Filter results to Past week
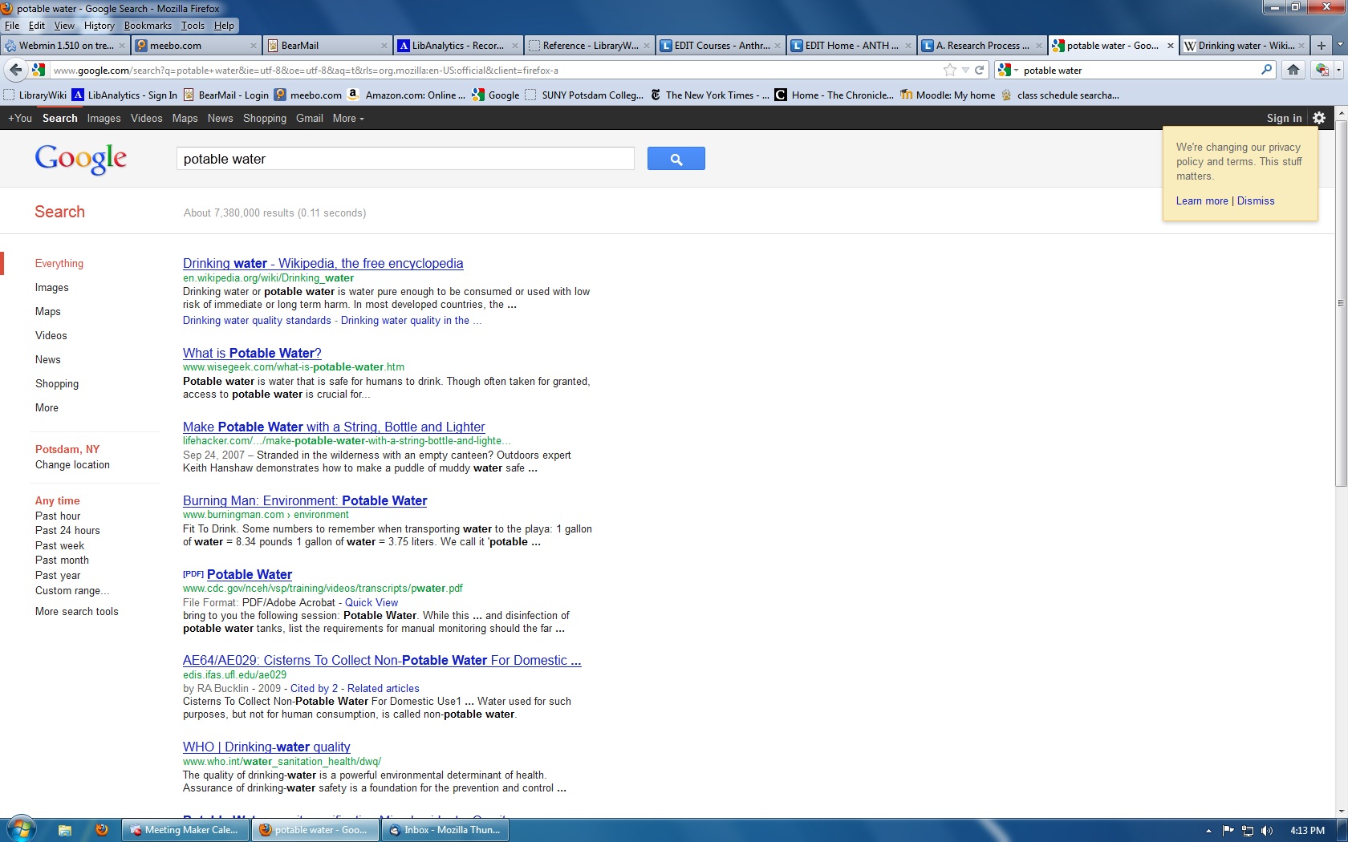The image size is (1348, 842). [59, 545]
